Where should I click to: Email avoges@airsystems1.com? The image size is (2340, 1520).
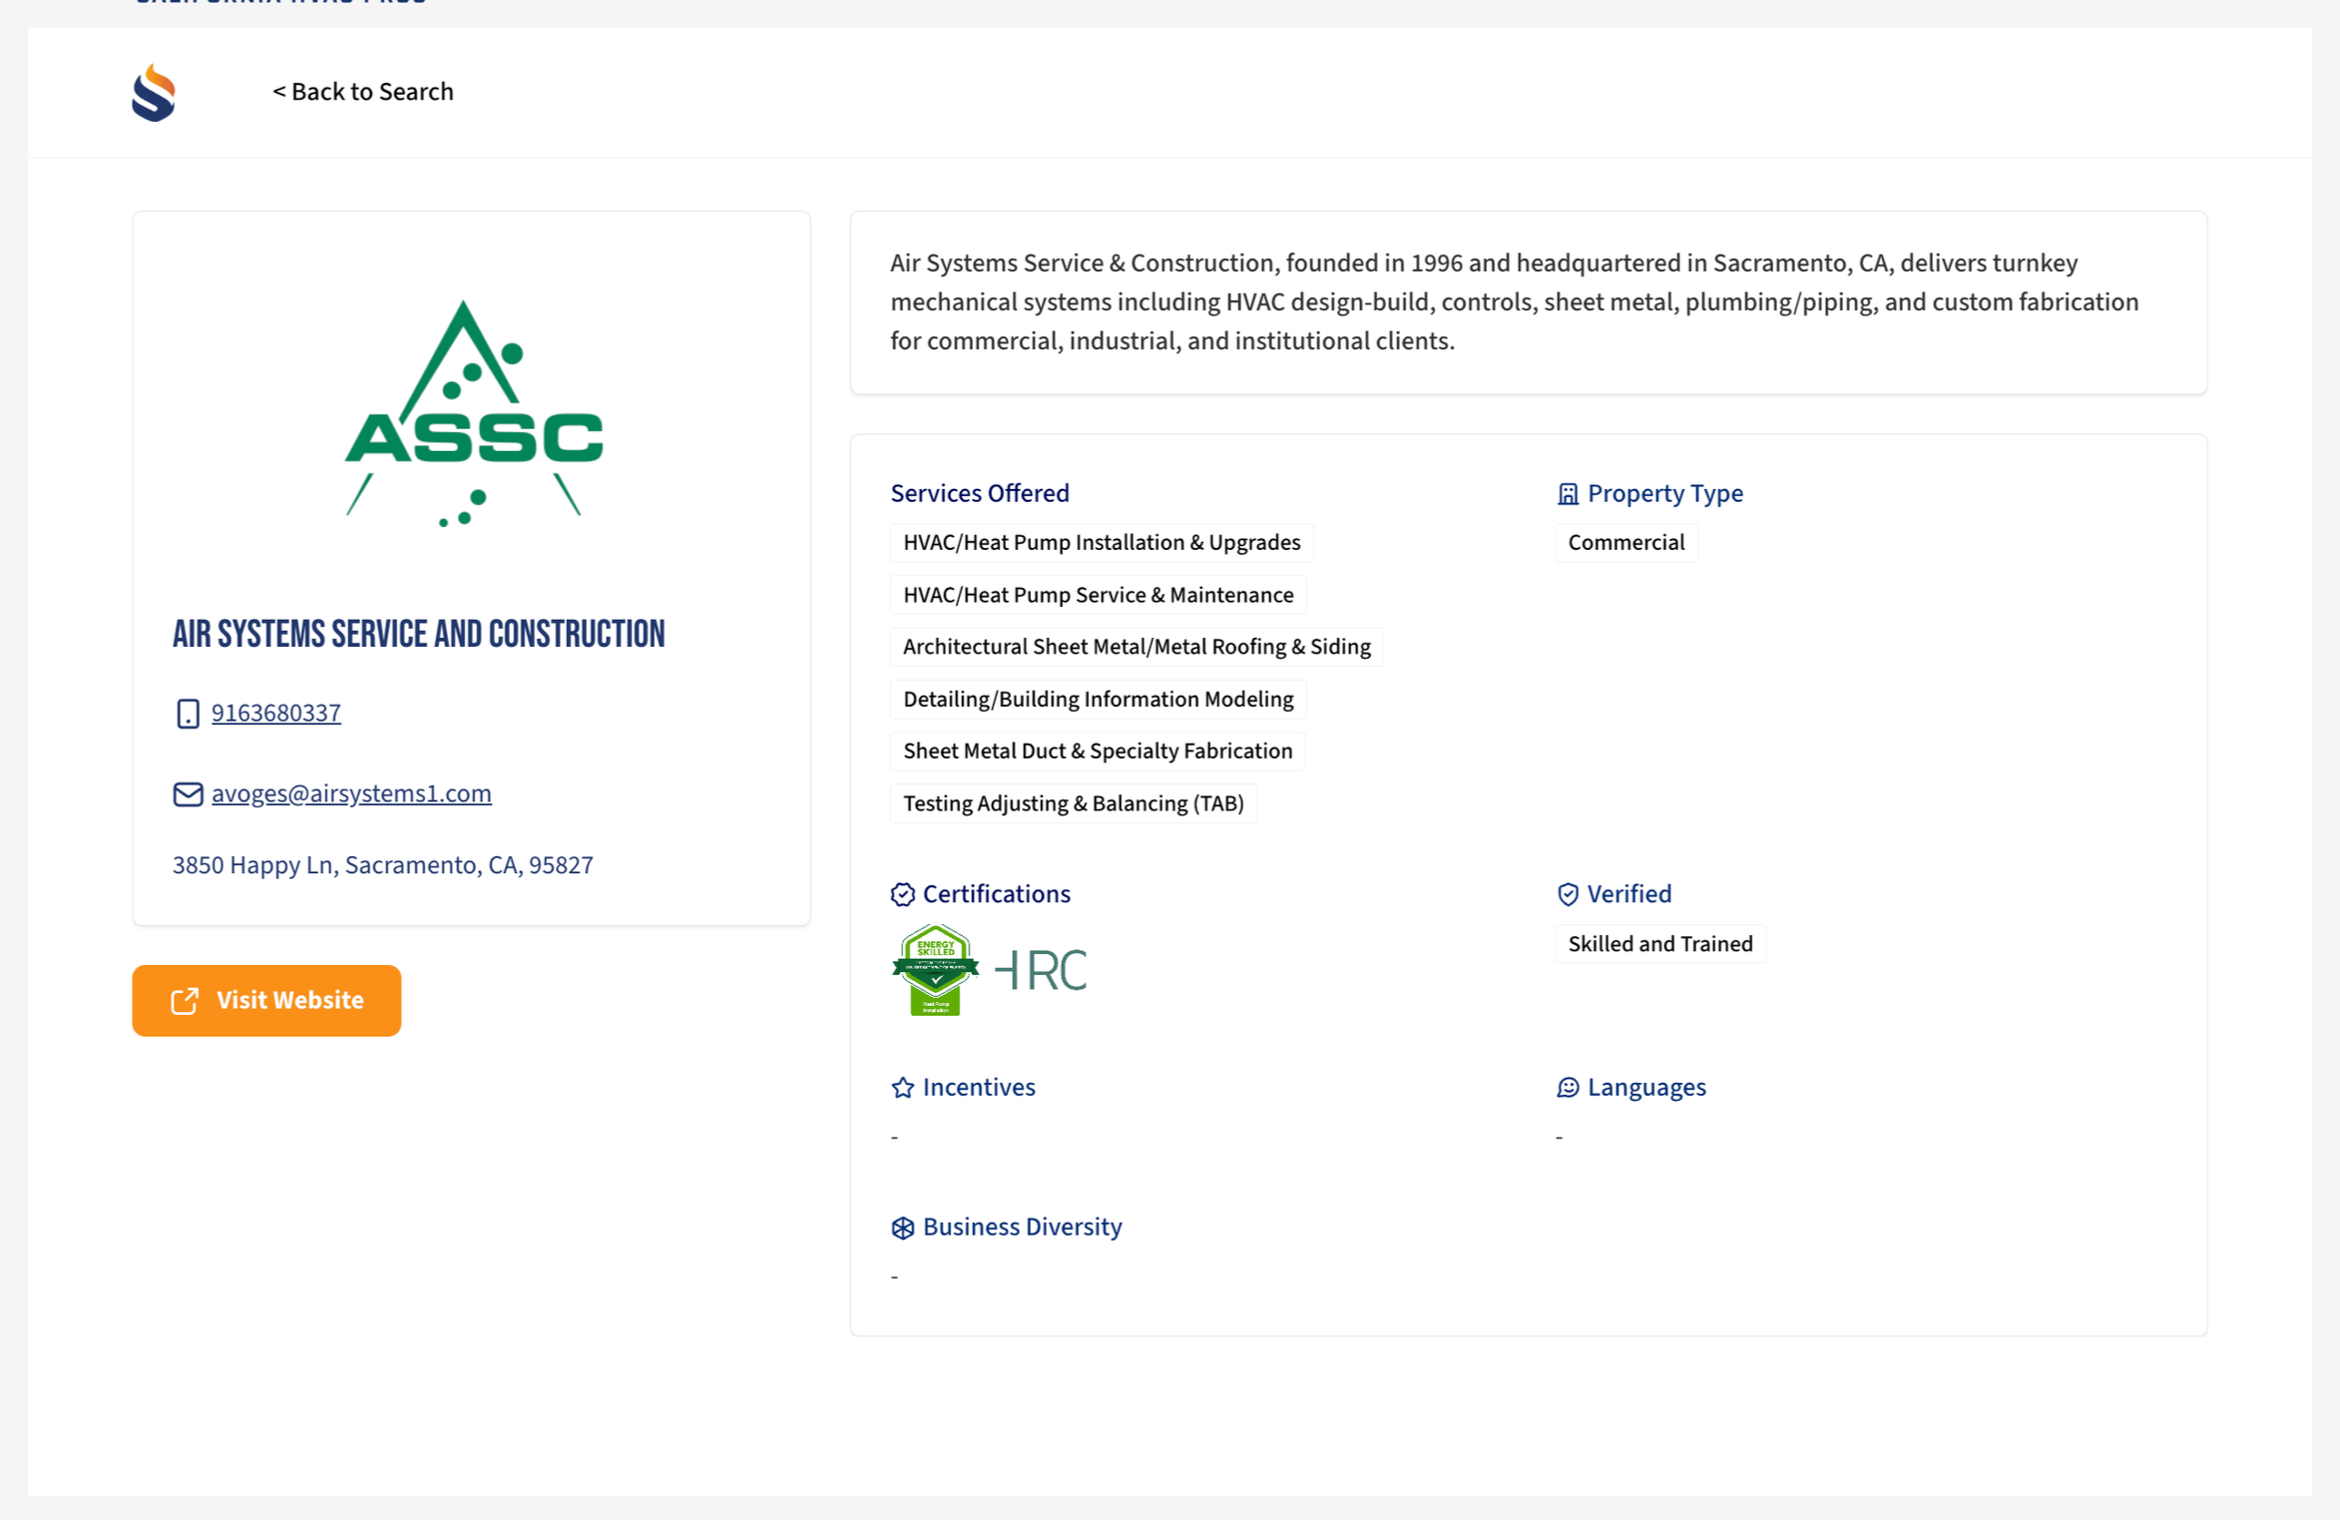tap(351, 793)
